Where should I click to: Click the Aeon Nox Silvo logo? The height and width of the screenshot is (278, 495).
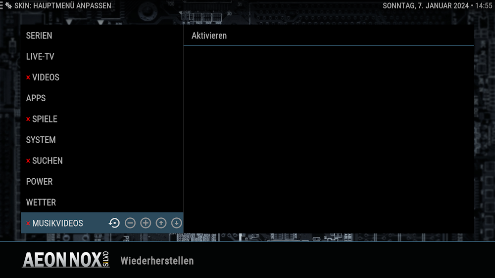[66, 260]
